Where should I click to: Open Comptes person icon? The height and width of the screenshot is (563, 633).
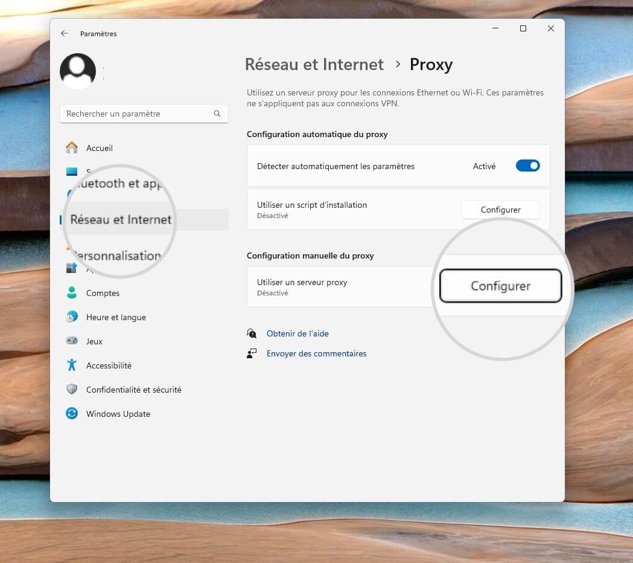[72, 292]
